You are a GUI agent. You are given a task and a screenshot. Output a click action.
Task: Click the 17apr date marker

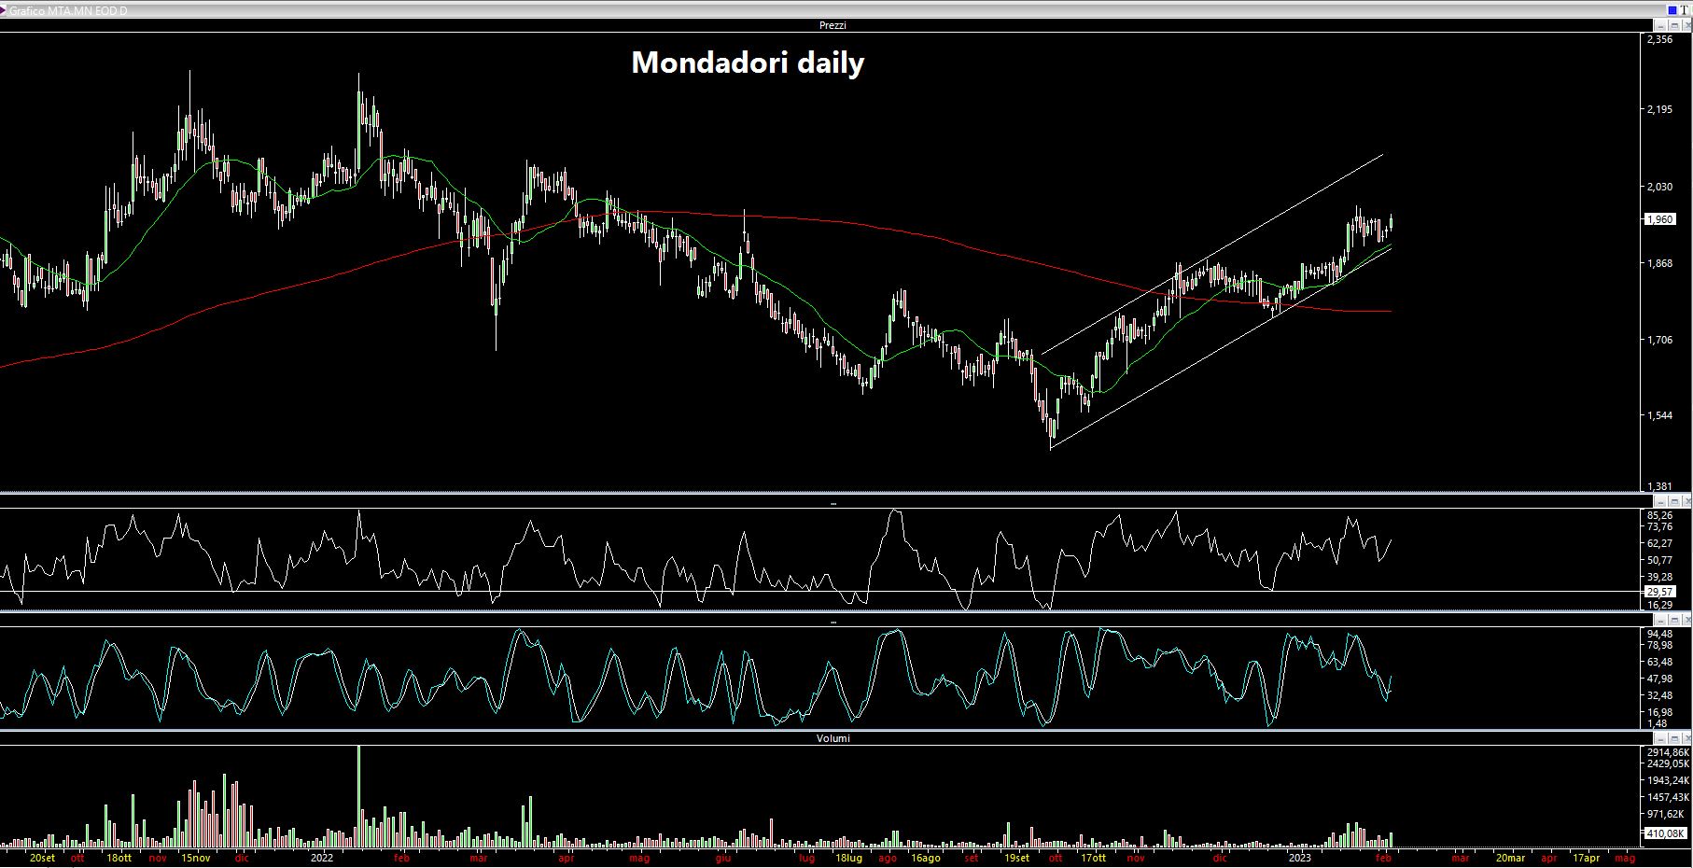(x=1587, y=858)
